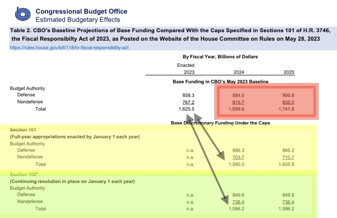Viewport: 337px width, 218px height.
Task: Open the rules.house.gov fiscal responsibility act link
Action: pos(69,47)
